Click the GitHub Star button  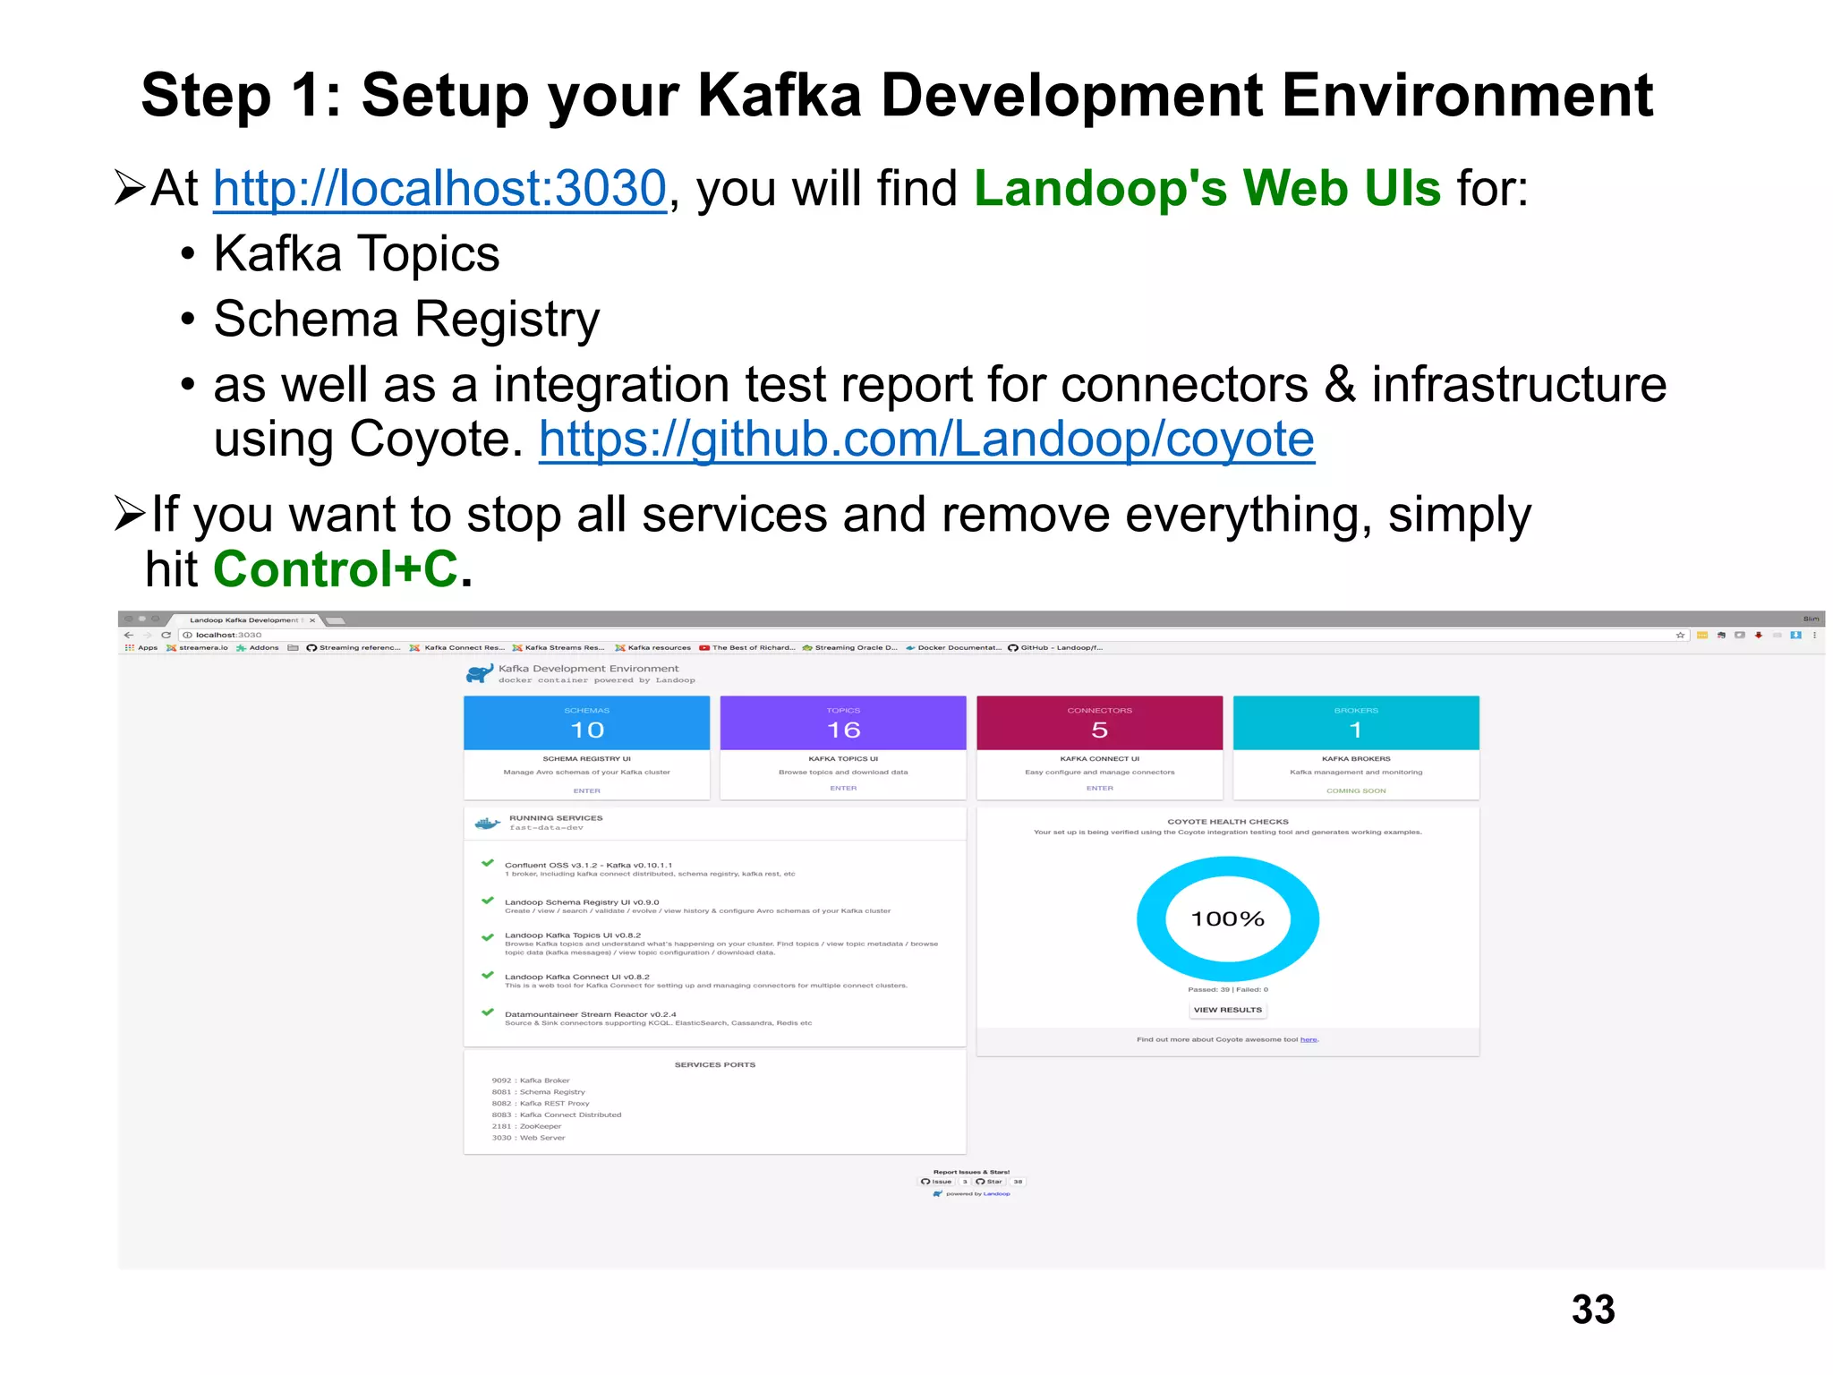(x=990, y=1182)
